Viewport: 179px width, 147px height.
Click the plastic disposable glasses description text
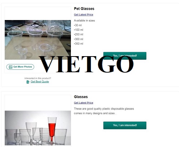104,111
